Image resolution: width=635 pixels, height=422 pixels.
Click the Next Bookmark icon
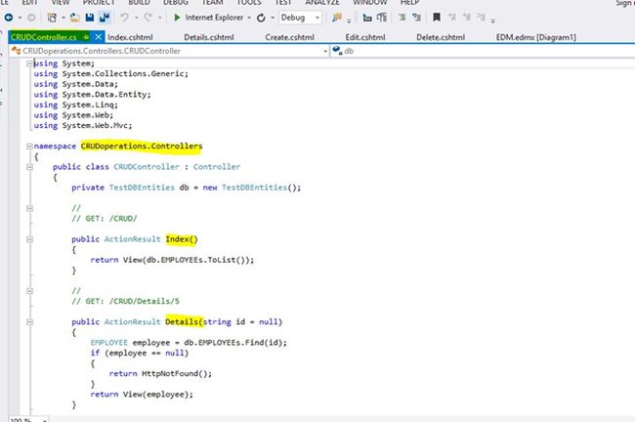coord(467,18)
